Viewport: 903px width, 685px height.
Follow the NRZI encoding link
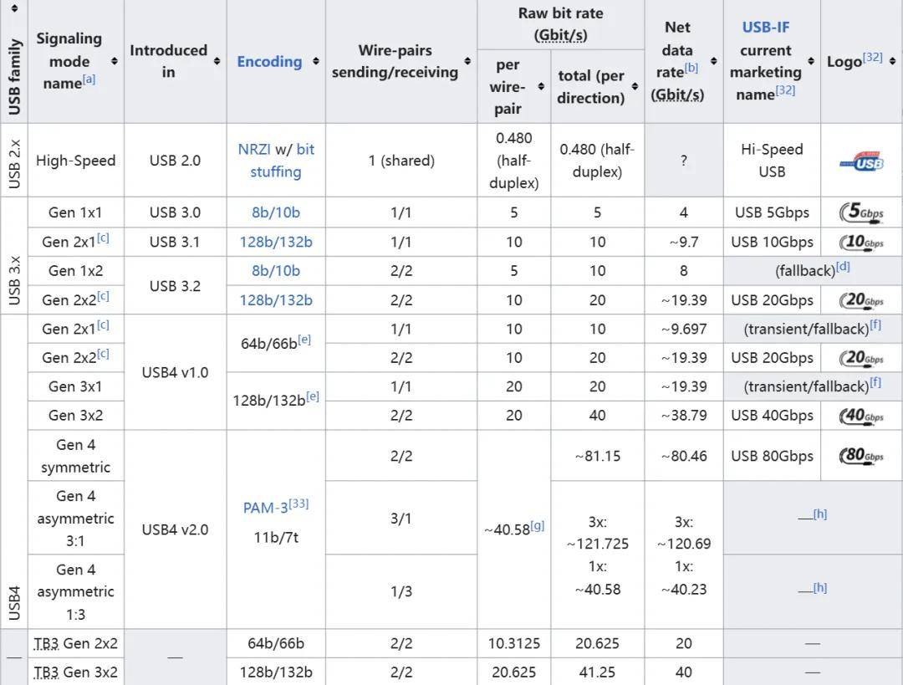(x=254, y=149)
